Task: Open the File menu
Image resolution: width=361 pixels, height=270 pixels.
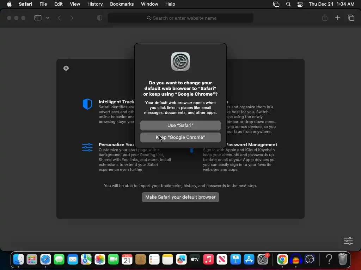Action: [x=43, y=4]
